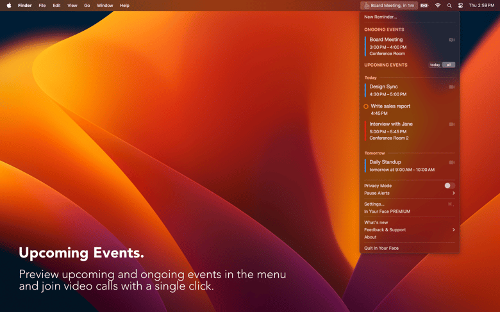Expand the Pause Alerts submenu
Viewport: 500px width, 312px height.
[x=410, y=193]
